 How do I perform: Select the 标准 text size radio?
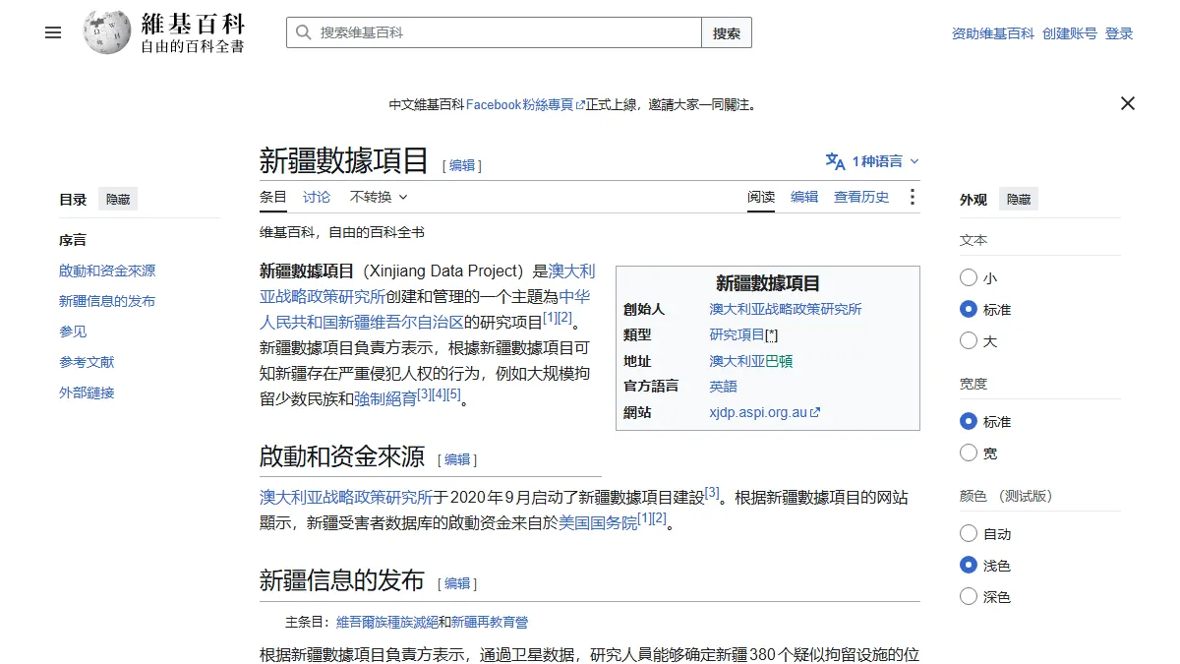coord(969,310)
